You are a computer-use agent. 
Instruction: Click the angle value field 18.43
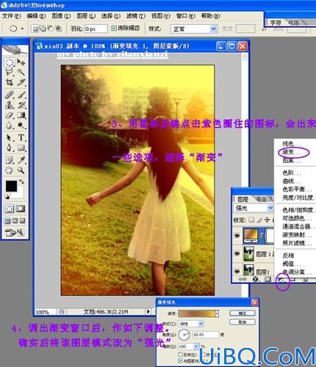click(205, 335)
